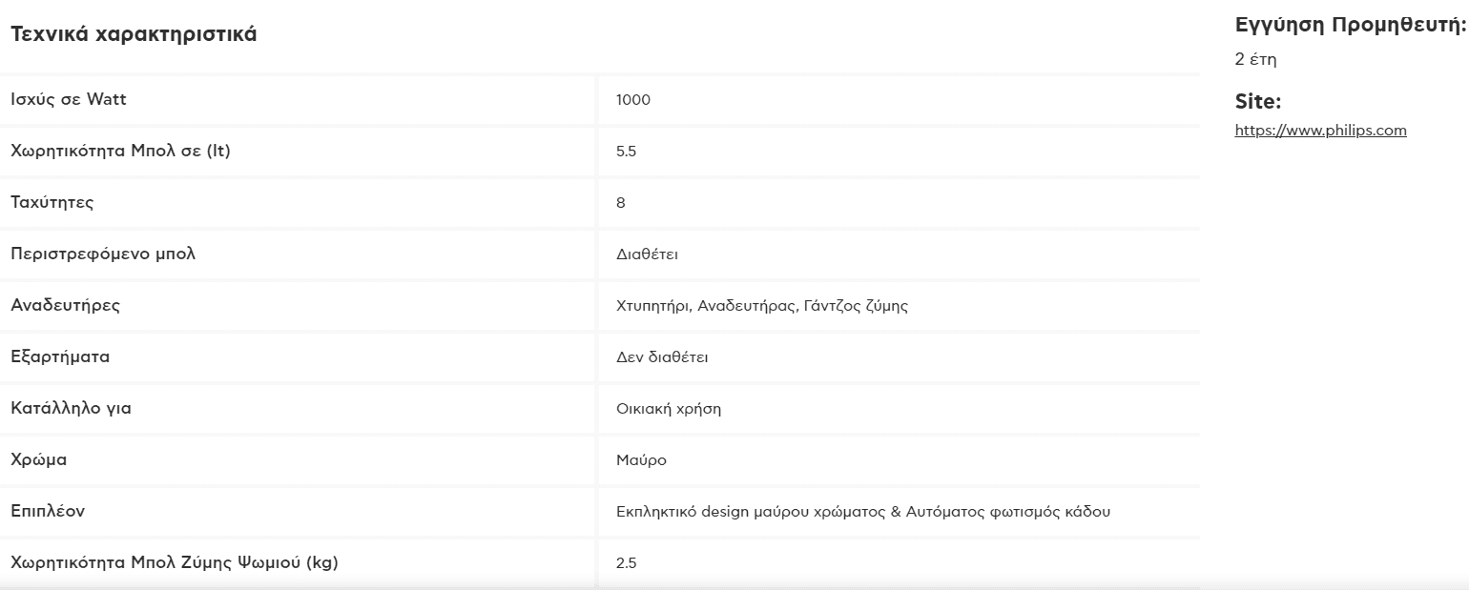
Task: Click the 5.5 bowl capacity value
Action: click(627, 151)
